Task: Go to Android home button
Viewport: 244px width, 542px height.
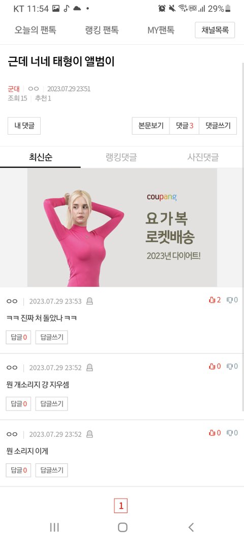Action: point(123,527)
